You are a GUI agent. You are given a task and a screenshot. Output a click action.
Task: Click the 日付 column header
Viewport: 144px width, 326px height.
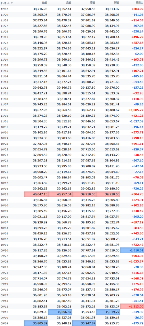point(3,3)
